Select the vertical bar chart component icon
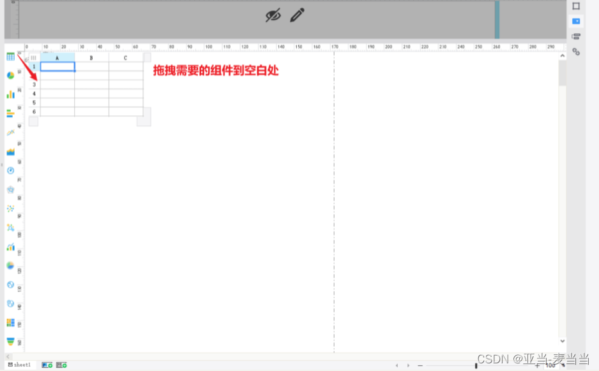This screenshot has height=371, width=599. click(10, 94)
